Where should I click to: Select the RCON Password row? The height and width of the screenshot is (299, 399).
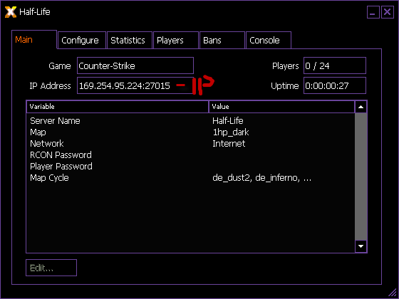(x=190, y=155)
